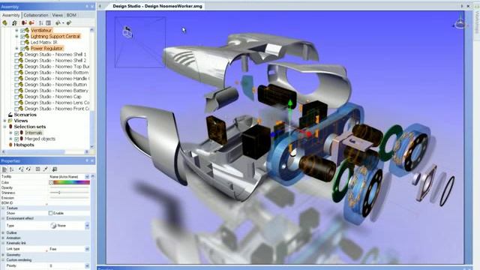Image resolution: width=480 pixels, height=270 pixels.
Task: Click the Hotspots node icon
Action: [x=10, y=145]
